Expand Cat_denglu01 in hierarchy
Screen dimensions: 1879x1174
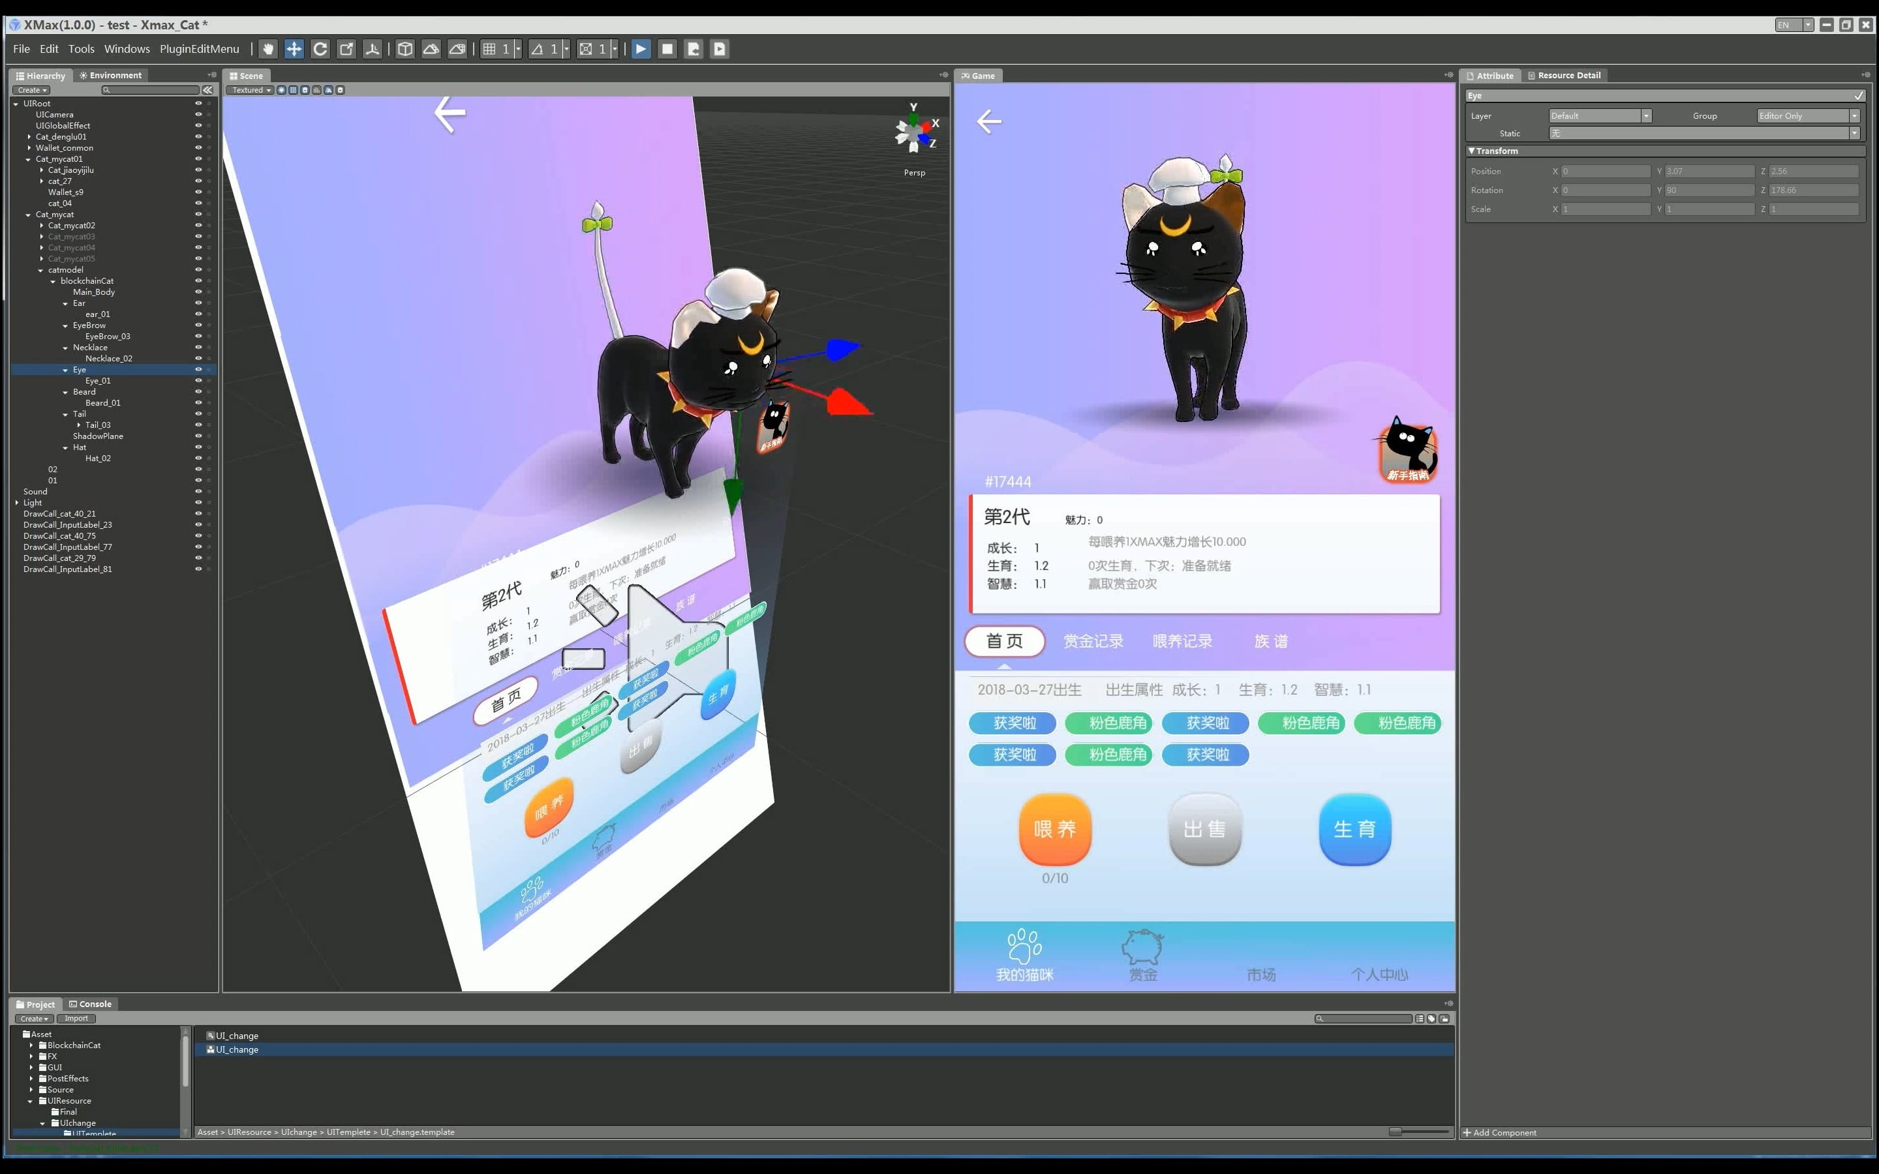(x=29, y=137)
